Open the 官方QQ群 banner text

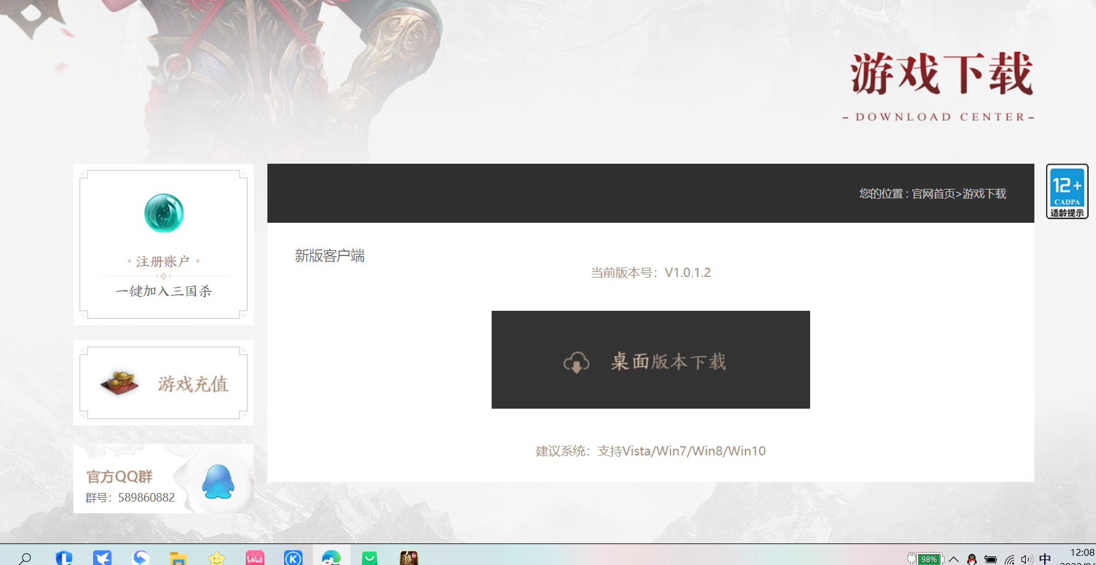point(120,476)
